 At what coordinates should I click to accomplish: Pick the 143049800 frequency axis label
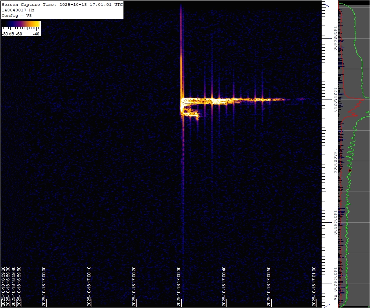coord(335,222)
